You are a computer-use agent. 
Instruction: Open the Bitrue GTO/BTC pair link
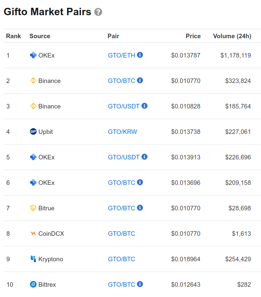tap(122, 208)
